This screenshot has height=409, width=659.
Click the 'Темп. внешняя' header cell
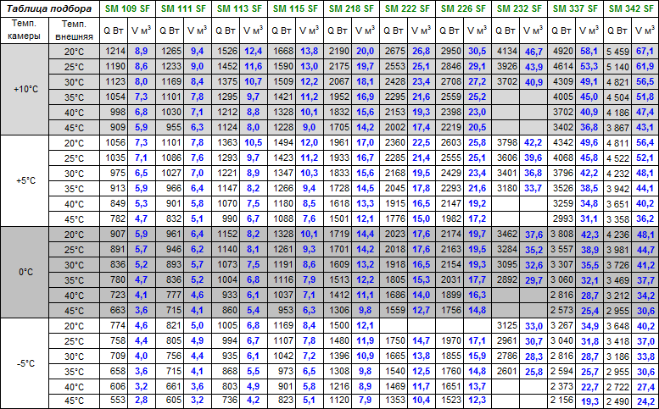coord(75,31)
